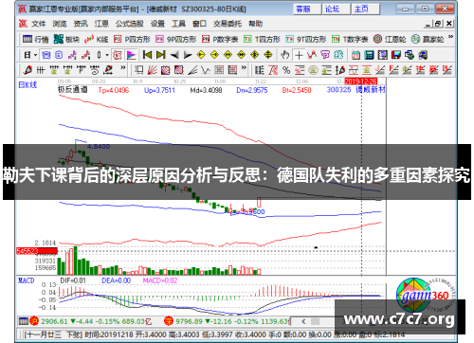474x343 pixels.
Task: Open the 帮助 menu
Action: (x=255, y=24)
